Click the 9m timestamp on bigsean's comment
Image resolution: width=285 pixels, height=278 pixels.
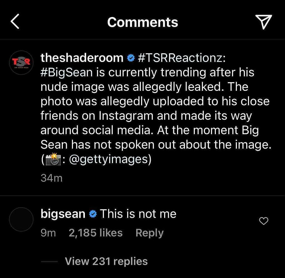48,233
